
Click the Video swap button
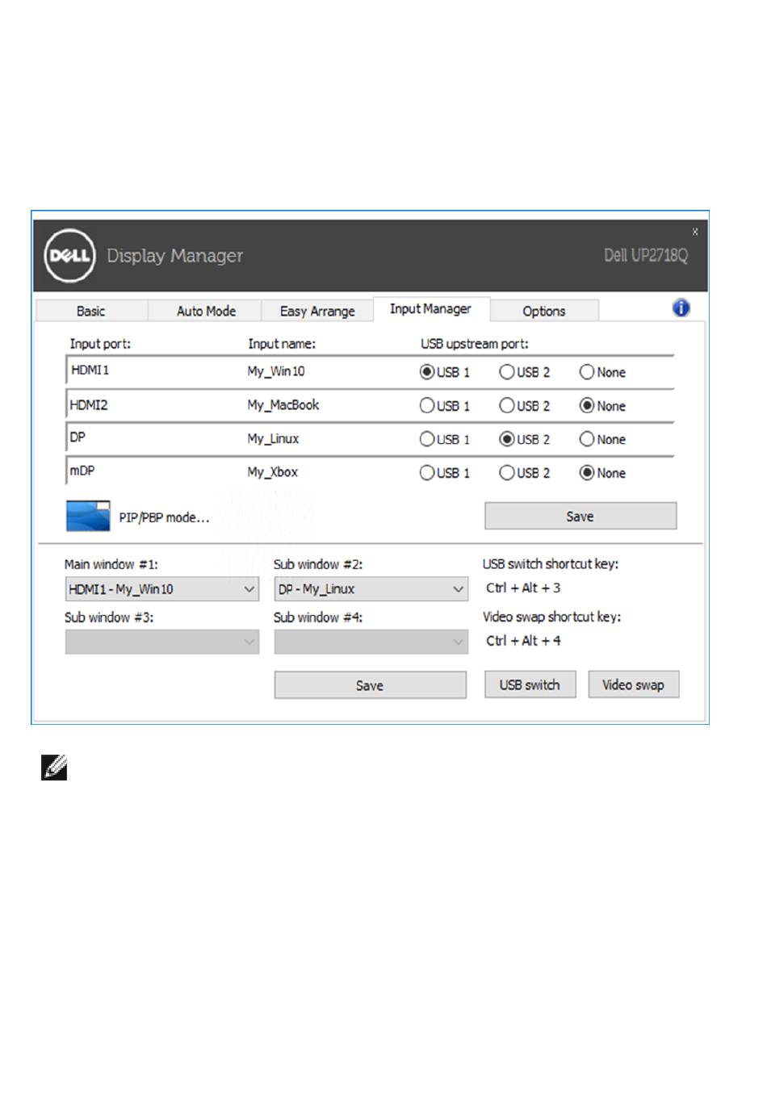(x=633, y=684)
